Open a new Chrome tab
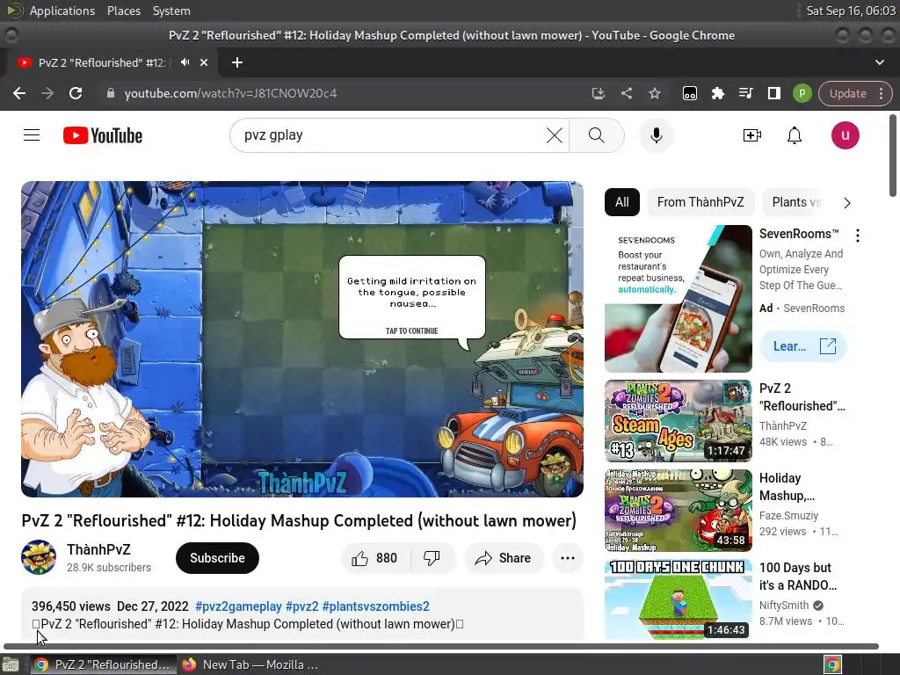The image size is (900, 675). 237,62
